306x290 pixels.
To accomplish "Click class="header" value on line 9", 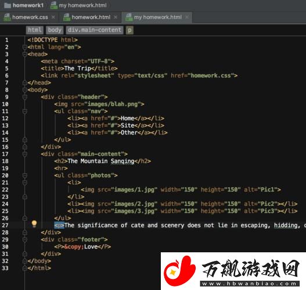I will [x=91, y=97].
